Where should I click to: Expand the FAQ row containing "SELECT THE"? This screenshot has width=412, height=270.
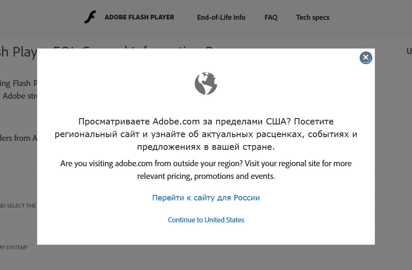pos(19,205)
